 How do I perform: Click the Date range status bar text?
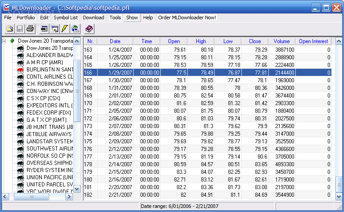pyautogui.click(x=180, y=206)
